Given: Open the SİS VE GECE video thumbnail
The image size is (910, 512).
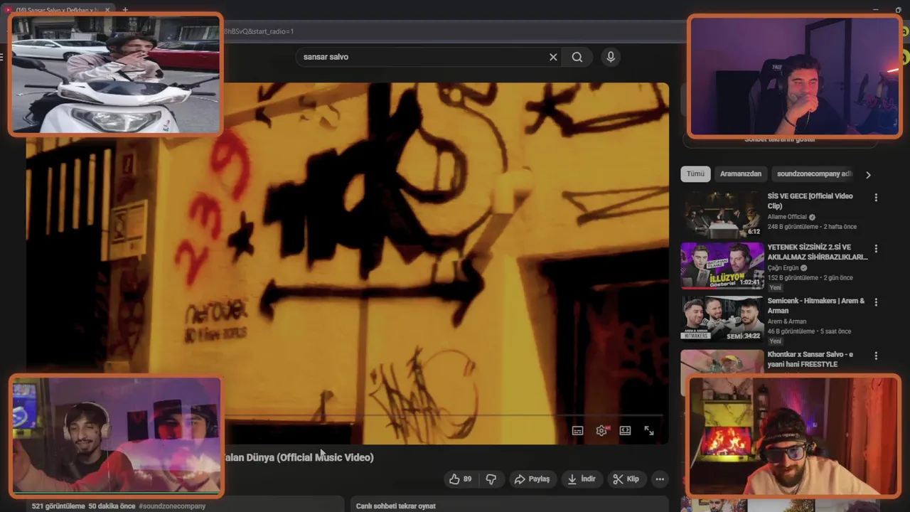Looking at the screenshot, I should tap(722, 214).
